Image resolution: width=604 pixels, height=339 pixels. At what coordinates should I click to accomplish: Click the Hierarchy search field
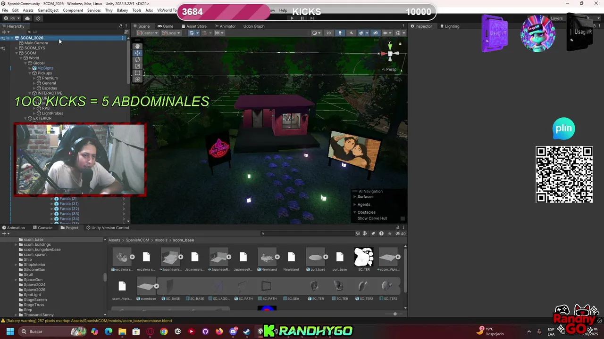point(75,32)
